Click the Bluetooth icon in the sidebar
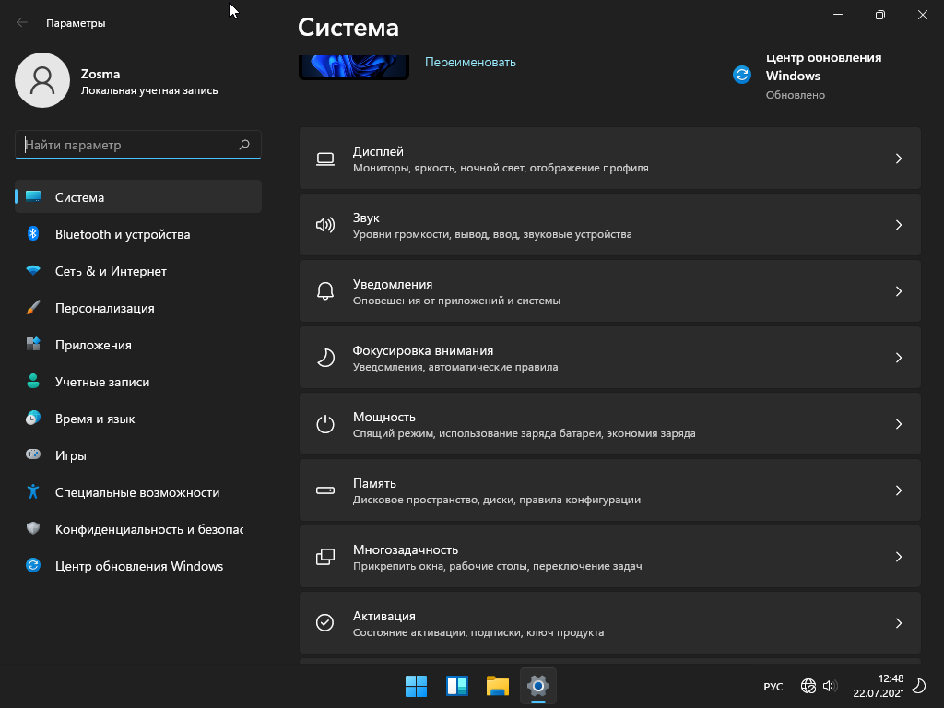 (x=33, y=234)
